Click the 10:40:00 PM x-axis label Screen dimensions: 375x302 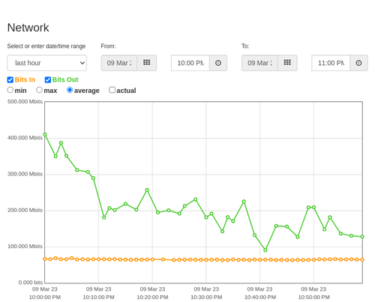coord(260,298)
